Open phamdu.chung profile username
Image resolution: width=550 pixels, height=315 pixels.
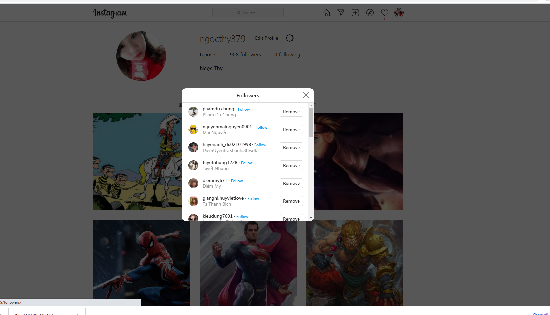pyautogui.click(x=218, y=109)
